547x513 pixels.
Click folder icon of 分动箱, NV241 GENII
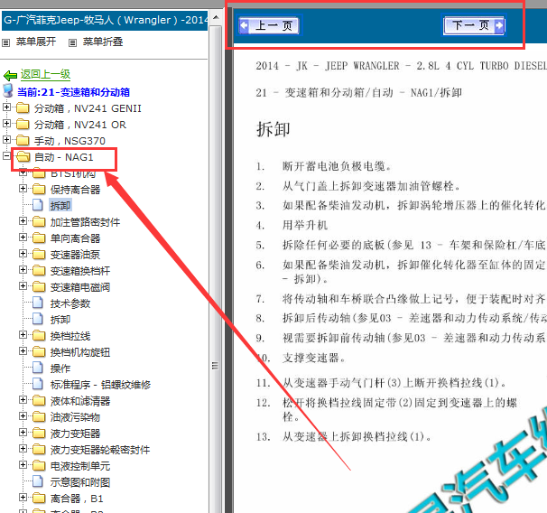[x=23, y=107]
